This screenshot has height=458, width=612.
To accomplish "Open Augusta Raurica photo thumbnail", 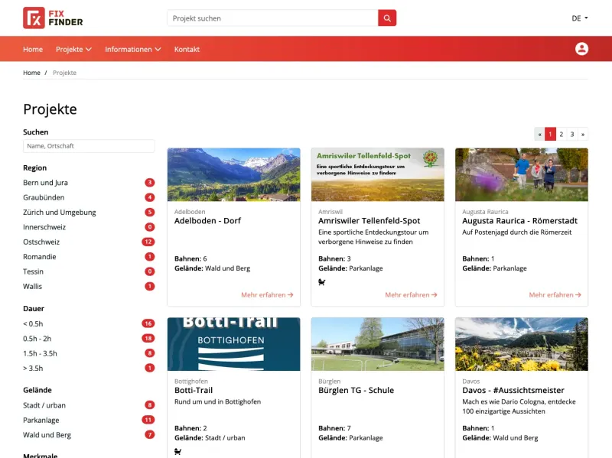I will pyautogui.click(x=522, y=175).
